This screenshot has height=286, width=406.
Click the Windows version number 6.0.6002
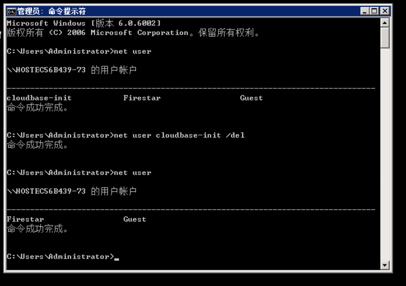coord(137,23)
